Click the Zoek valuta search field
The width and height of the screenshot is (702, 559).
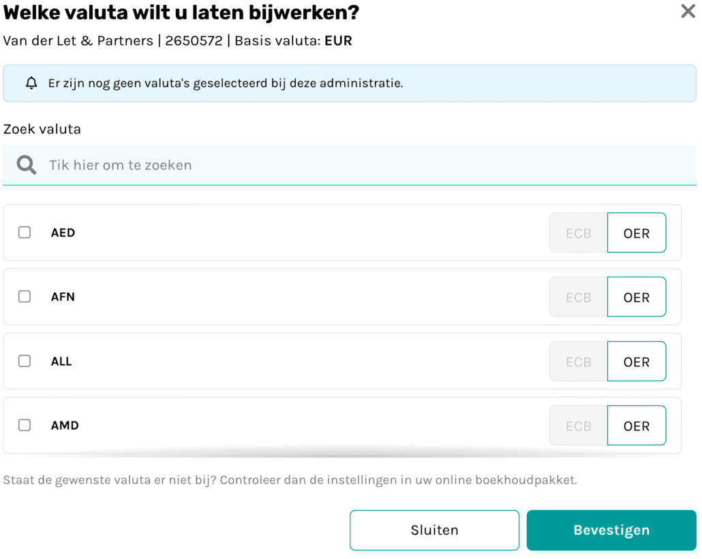tap(273, 165)
